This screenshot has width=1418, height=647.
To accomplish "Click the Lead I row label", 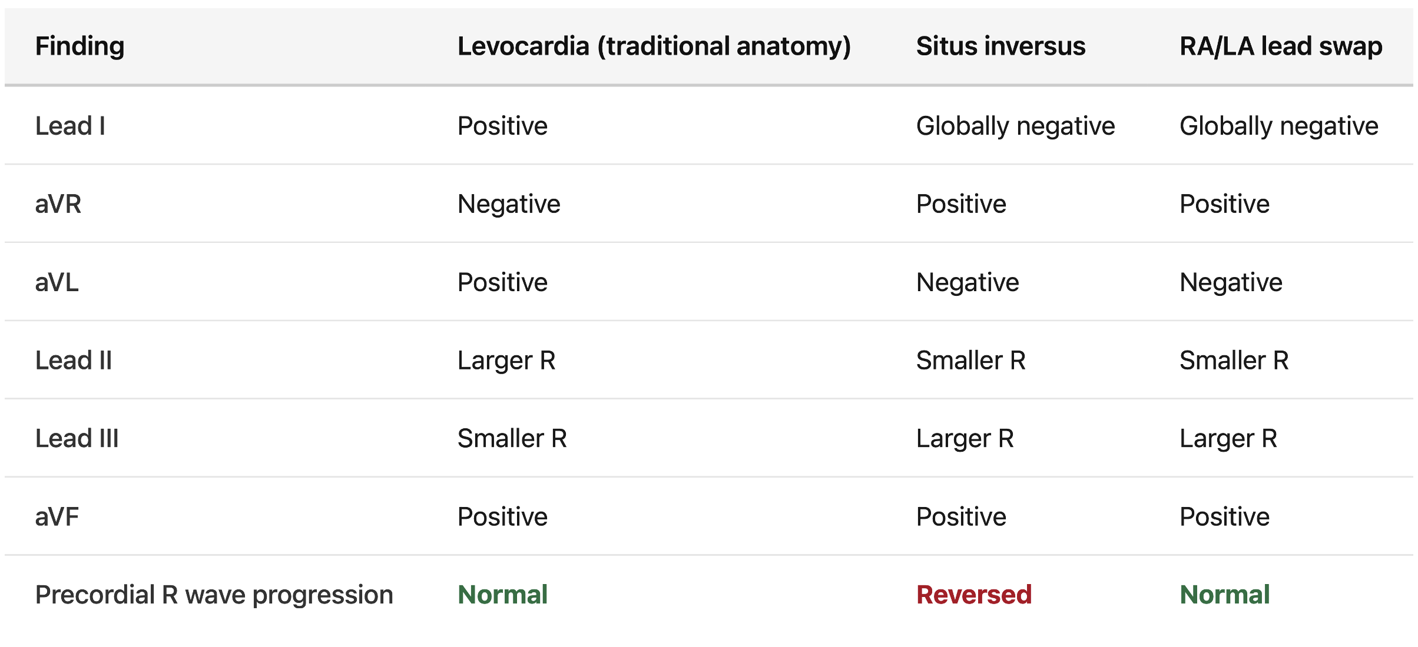I will tap(70, 126).
